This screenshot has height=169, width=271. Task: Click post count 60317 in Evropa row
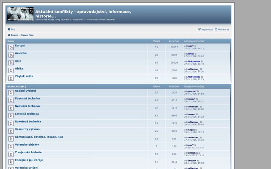(174, 47)
